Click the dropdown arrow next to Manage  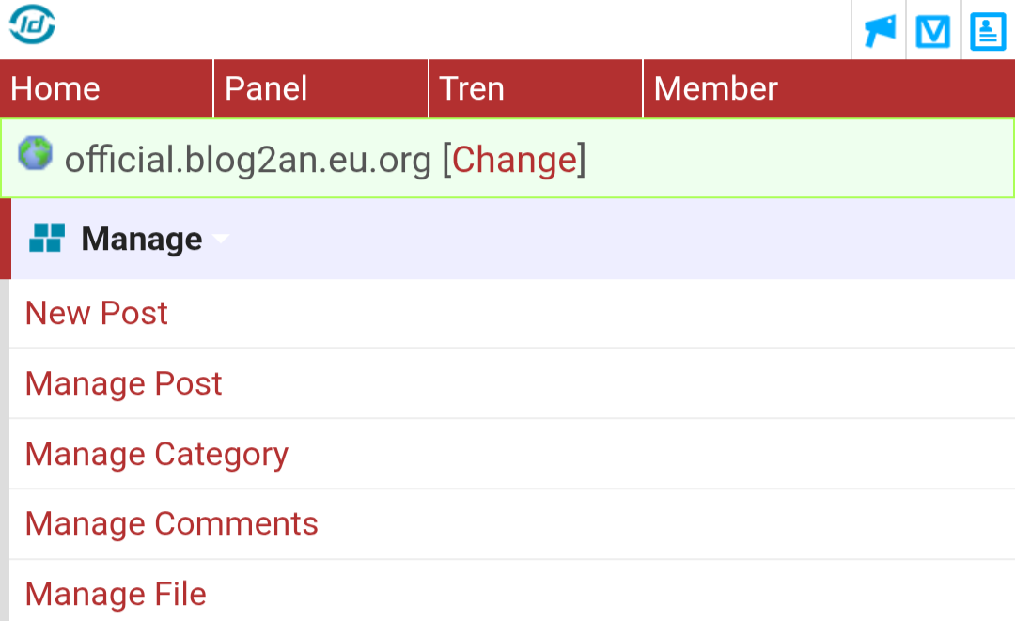coord(221,240)
